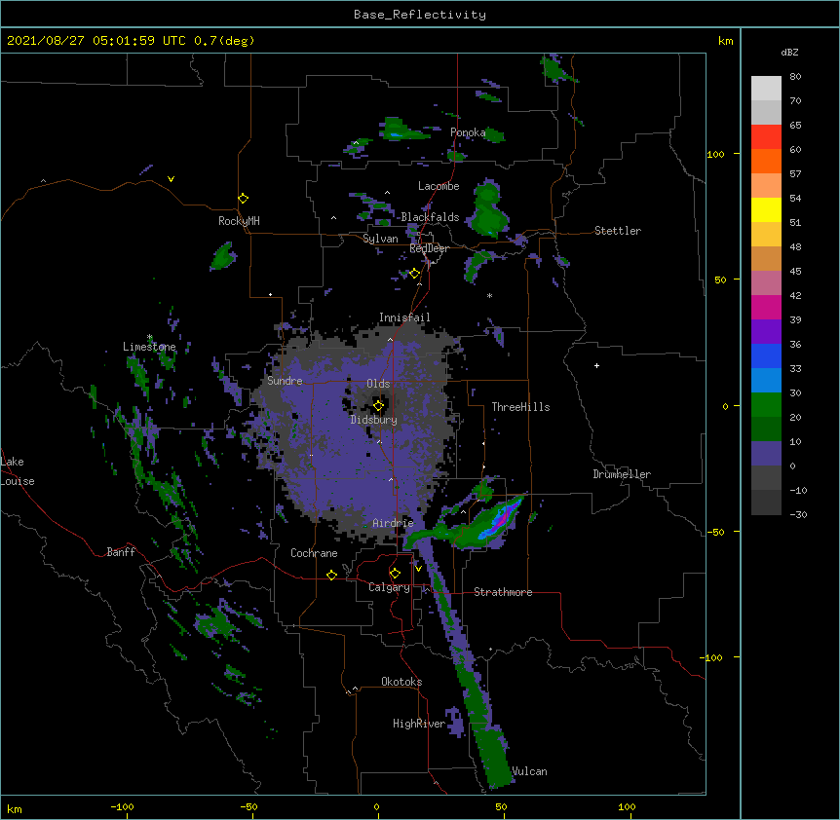The width and height of the screenshot is (840, 820).
Task: Click the purple storm core east of Airdrie
Action: [x=502, y=518]
